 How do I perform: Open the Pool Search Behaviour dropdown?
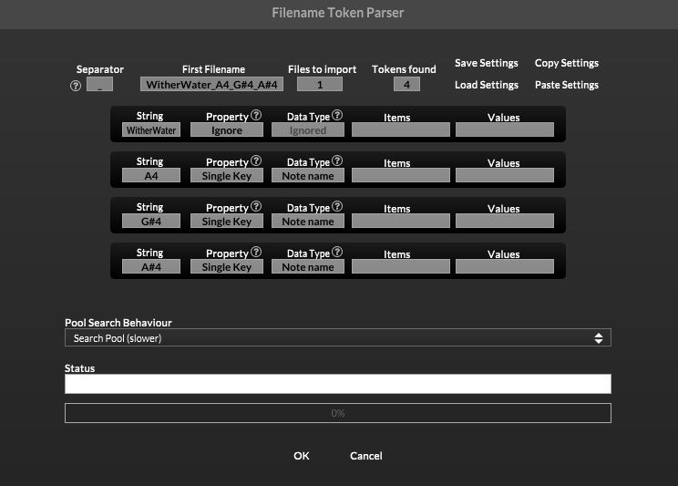click(337, 338)
